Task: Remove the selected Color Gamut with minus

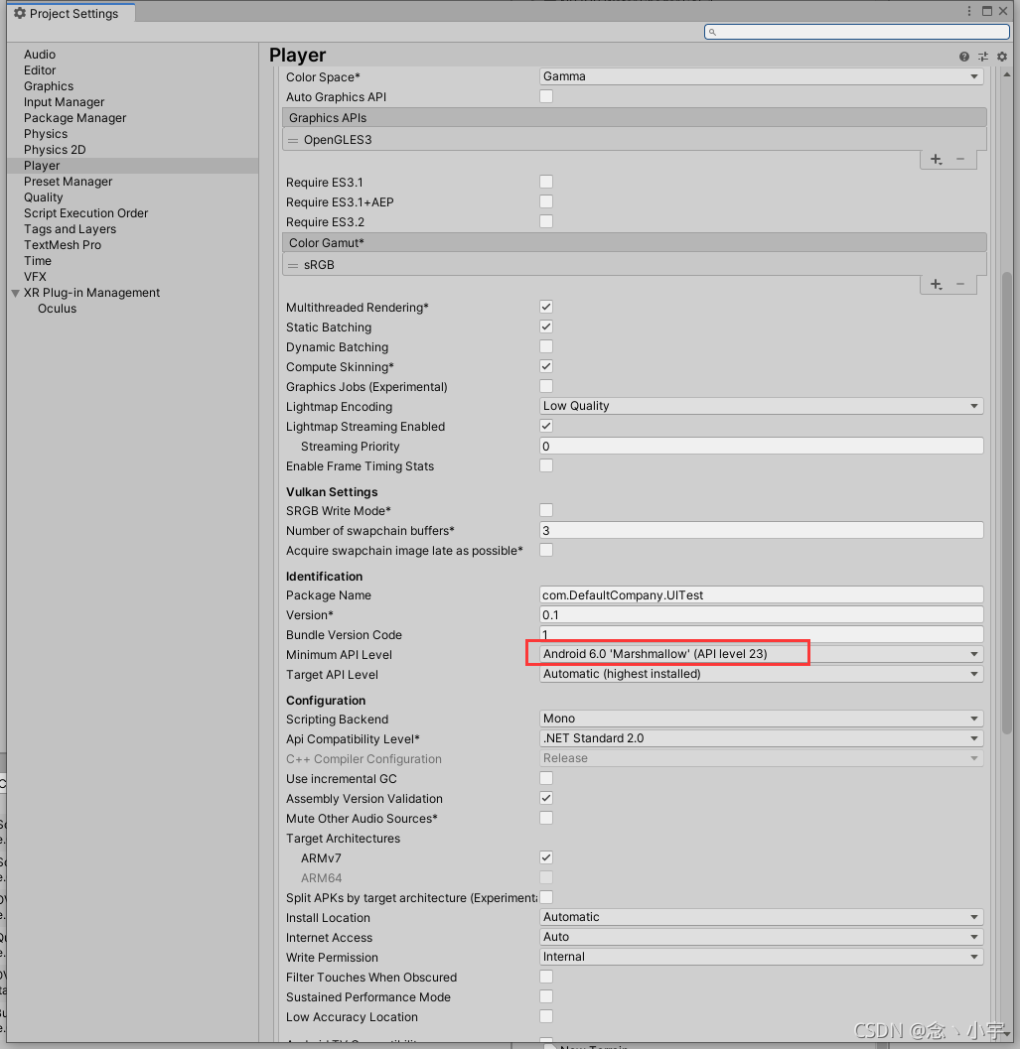Action: [960, 284]
